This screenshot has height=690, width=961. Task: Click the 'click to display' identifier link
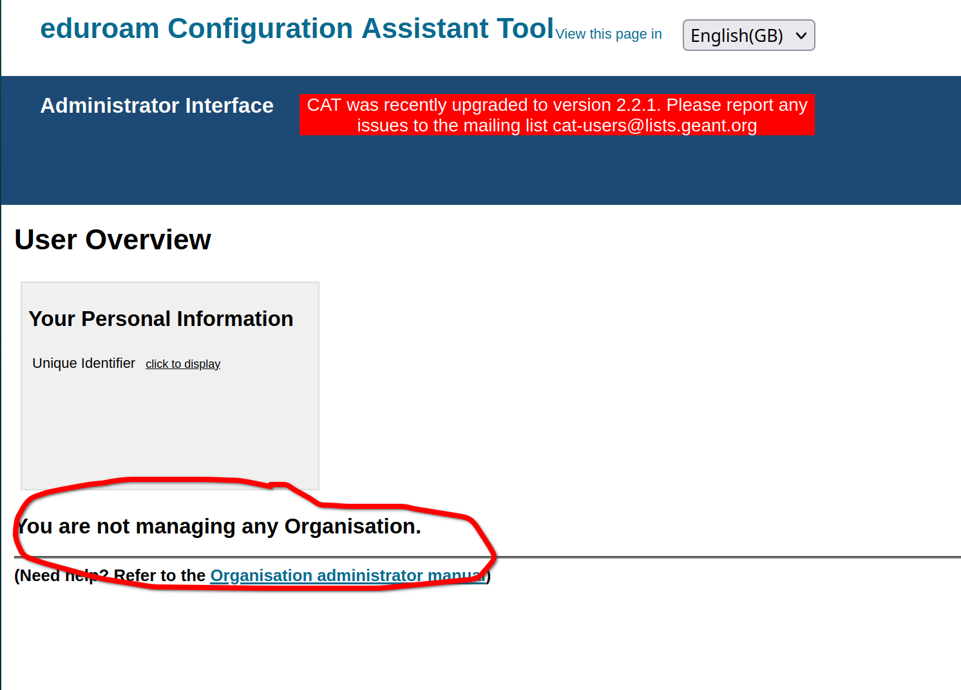(x=183, y=364)
